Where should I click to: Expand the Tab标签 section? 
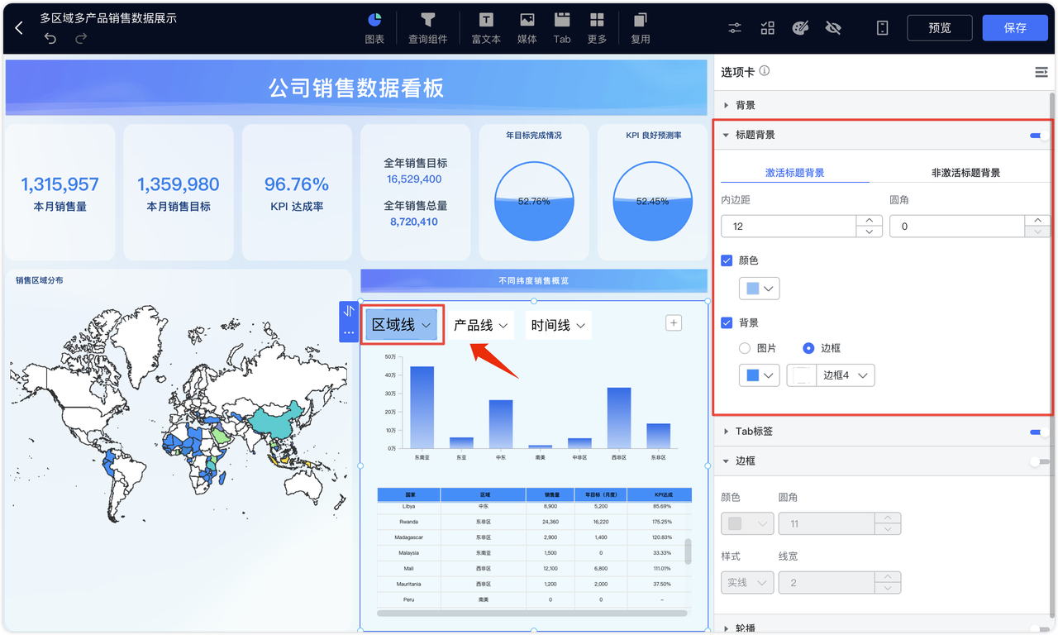[726, 432]
